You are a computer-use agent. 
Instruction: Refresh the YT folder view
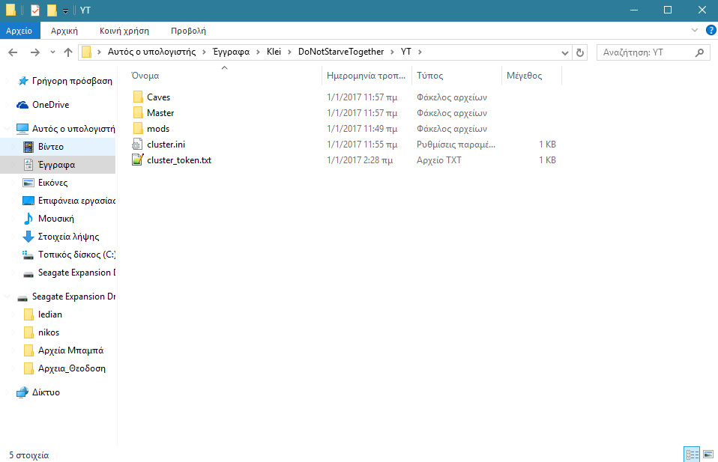[x=579, y=52]
